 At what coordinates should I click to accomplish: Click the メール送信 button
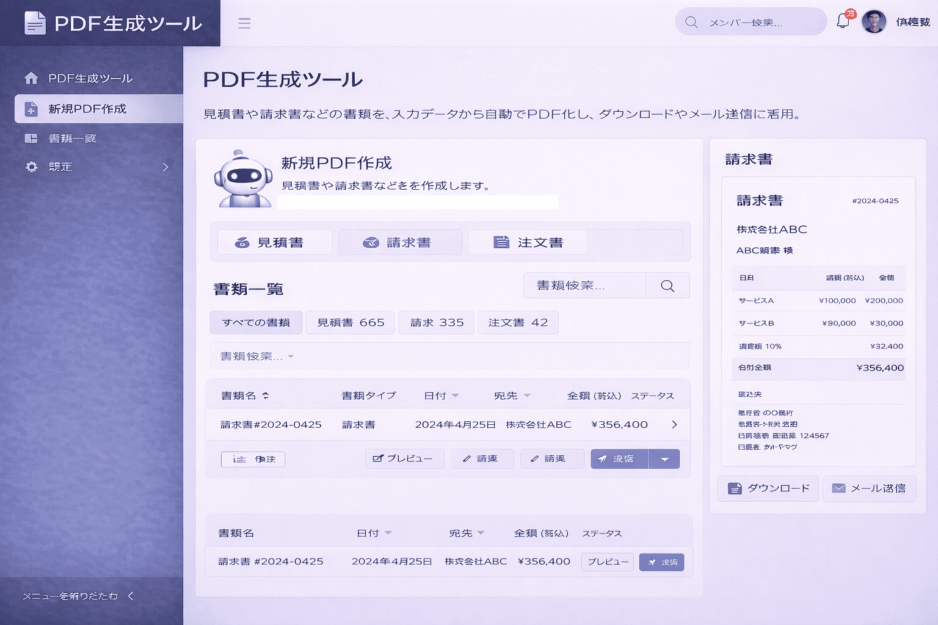pos(869,488)
